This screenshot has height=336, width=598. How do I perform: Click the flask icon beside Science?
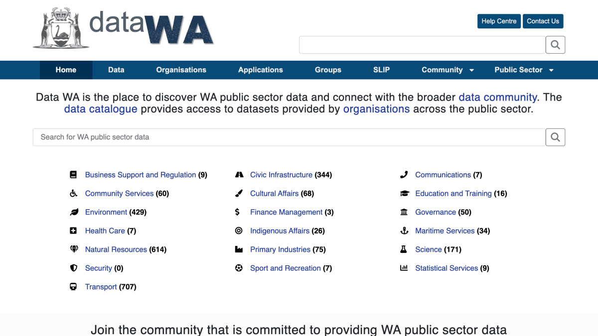(x=404, y=249)
